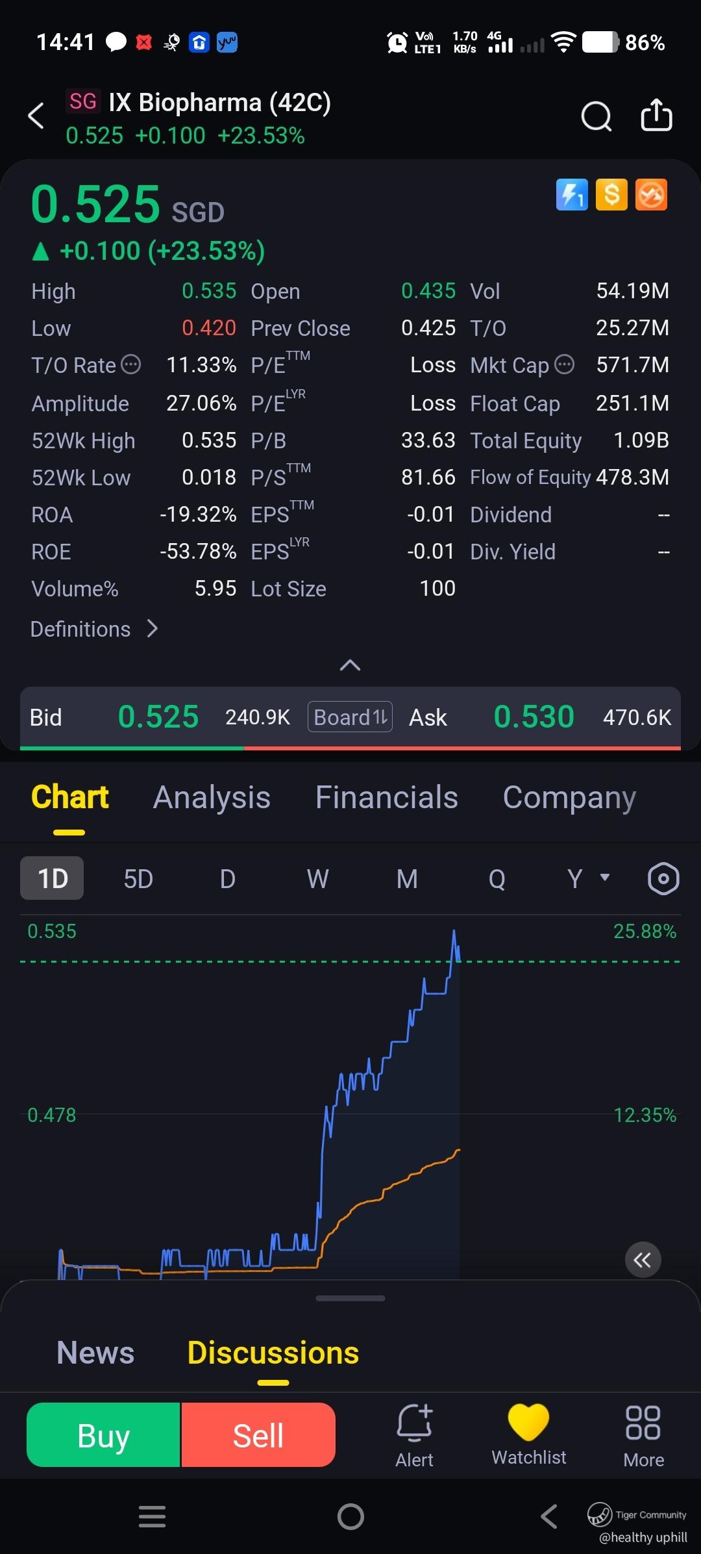The width and height of the screenshot is (701, 1554).
Task: Switch to the Financials tab
Action: 387,797
